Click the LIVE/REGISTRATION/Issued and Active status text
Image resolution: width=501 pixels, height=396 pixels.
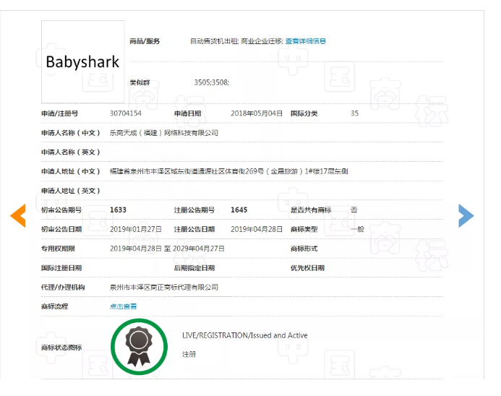click(x=244, y=335)
